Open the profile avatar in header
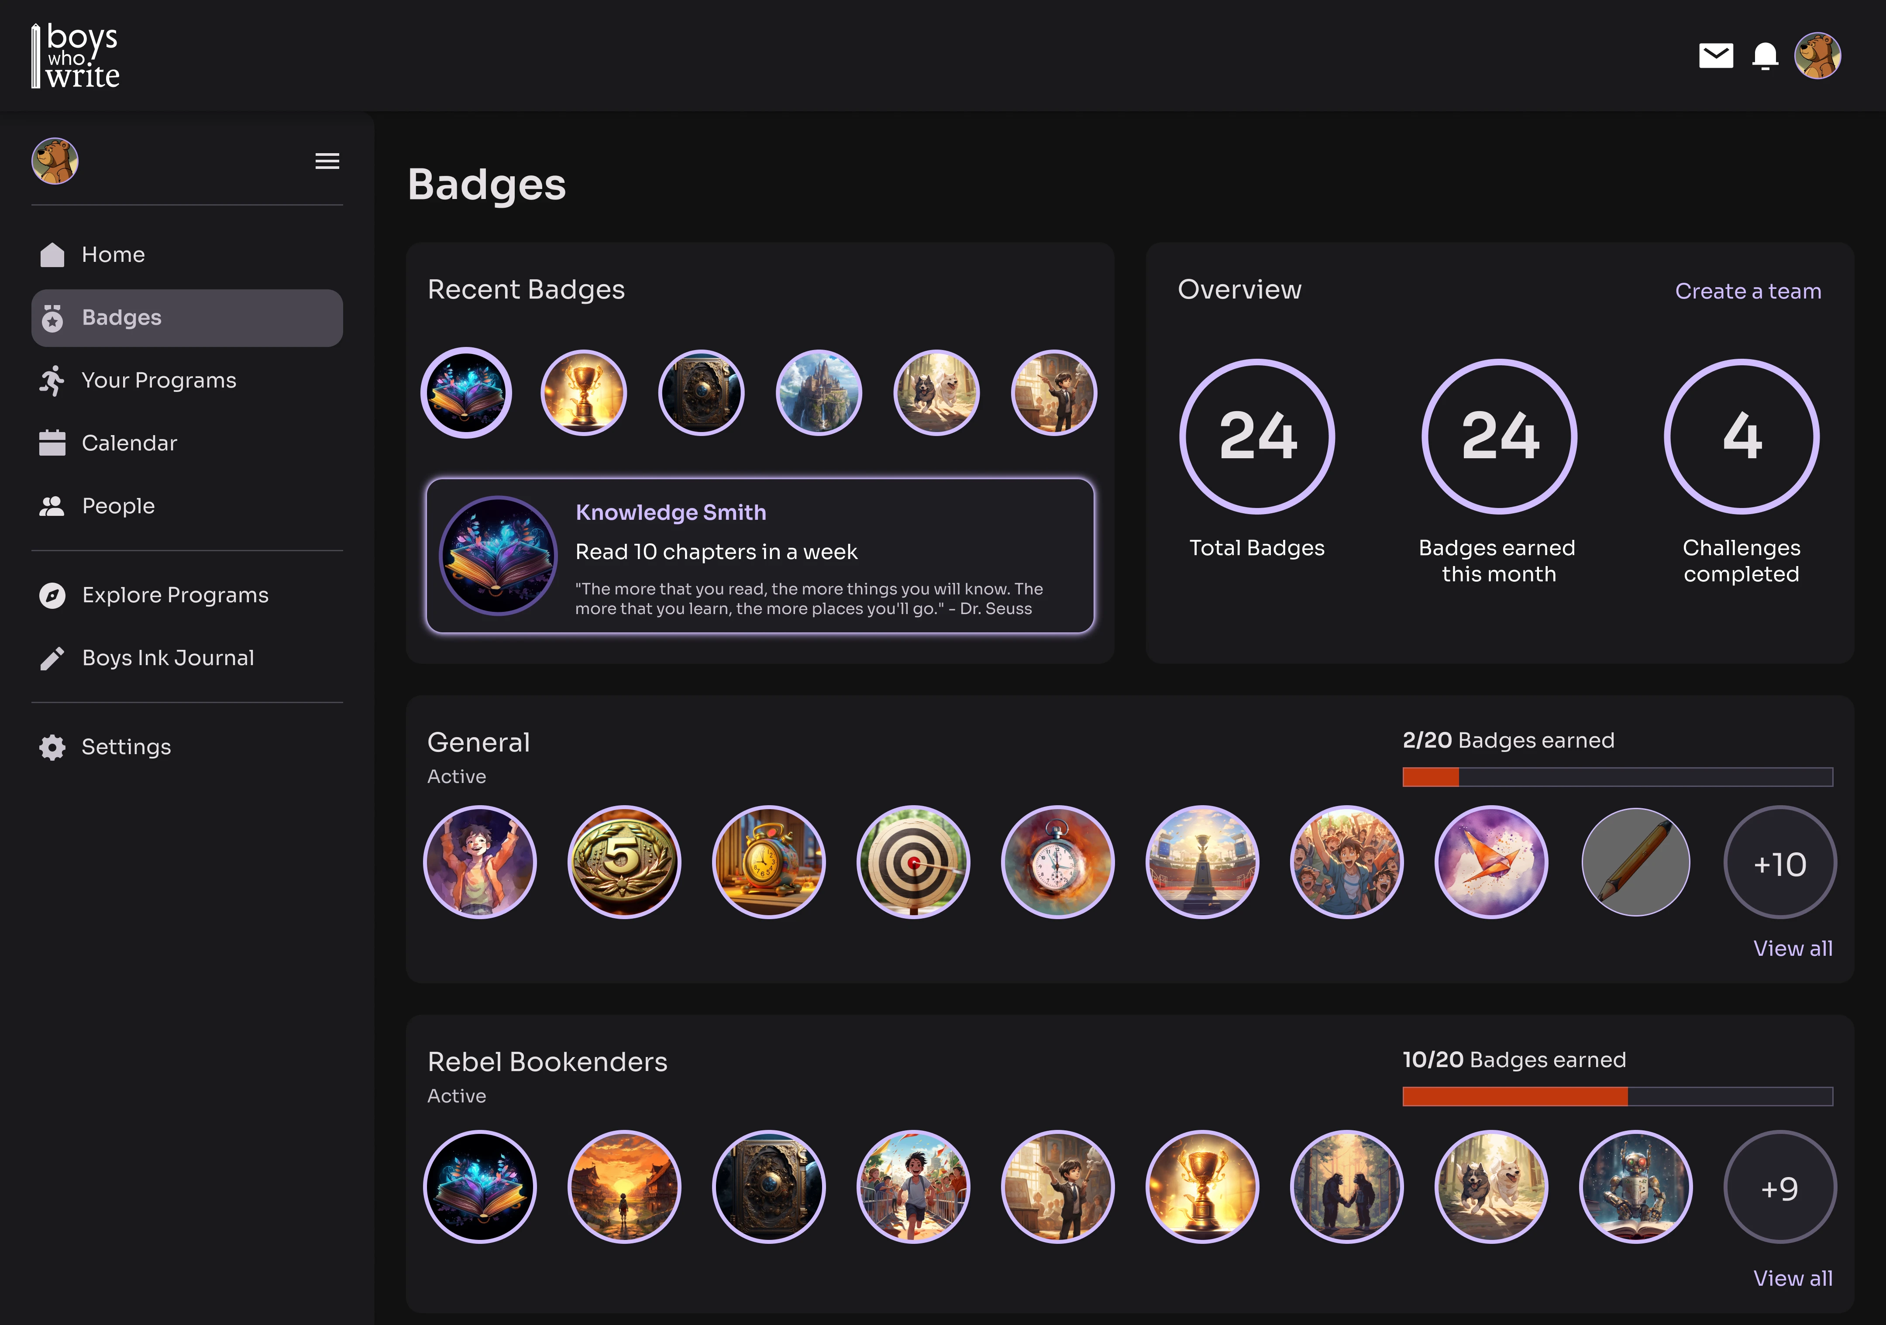 click(x=1817, y=56)
